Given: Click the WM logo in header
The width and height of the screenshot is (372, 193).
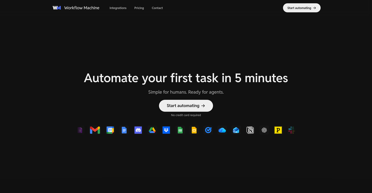Looking at the screenshot, I should 57,8.
